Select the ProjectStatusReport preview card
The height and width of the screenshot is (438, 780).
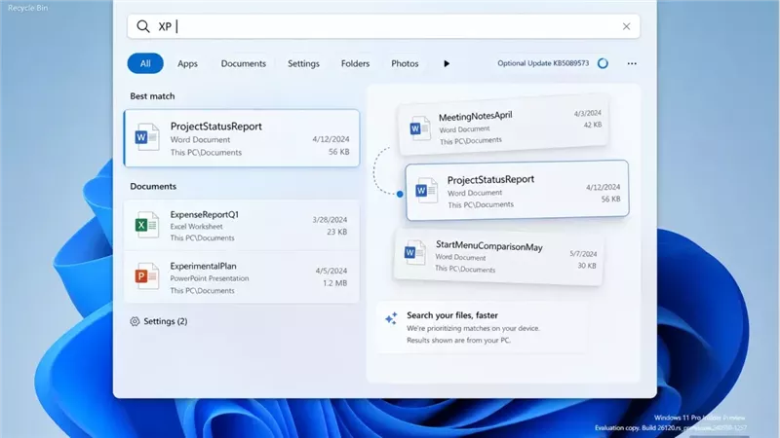pyautogui.click(x=518, y=190)
